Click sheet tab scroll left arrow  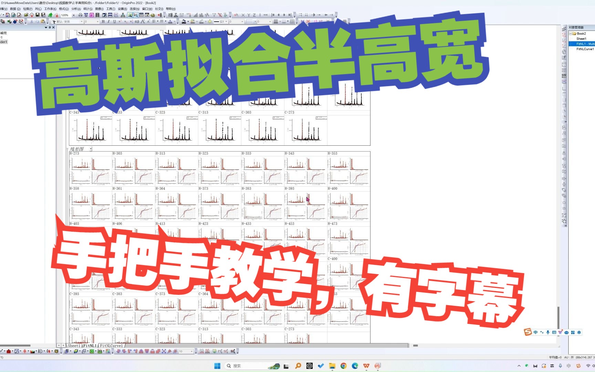tap(59, 345)
